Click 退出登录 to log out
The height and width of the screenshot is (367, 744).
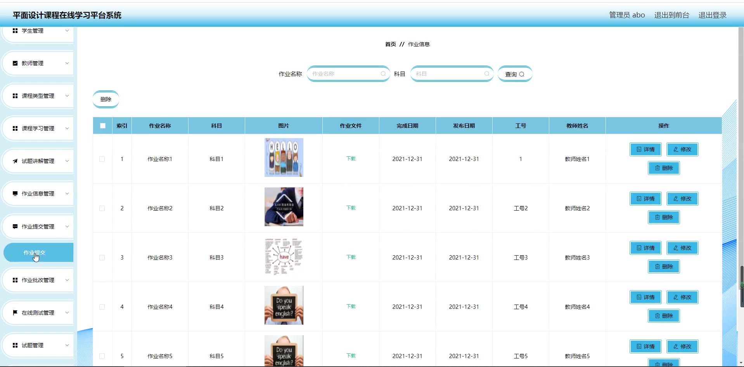(x=713, y=15)
